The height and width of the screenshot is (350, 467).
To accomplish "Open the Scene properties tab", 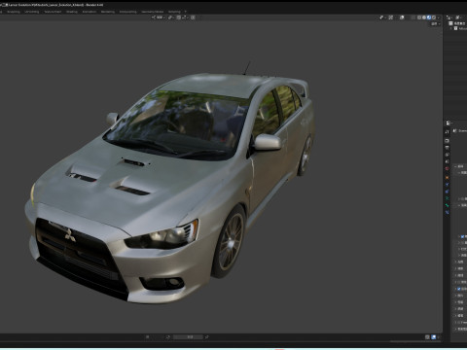I will (x=447, y=161).
